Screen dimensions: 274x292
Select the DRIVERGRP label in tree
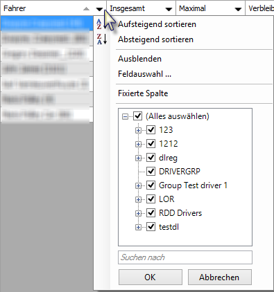click(x=180, y=172)
